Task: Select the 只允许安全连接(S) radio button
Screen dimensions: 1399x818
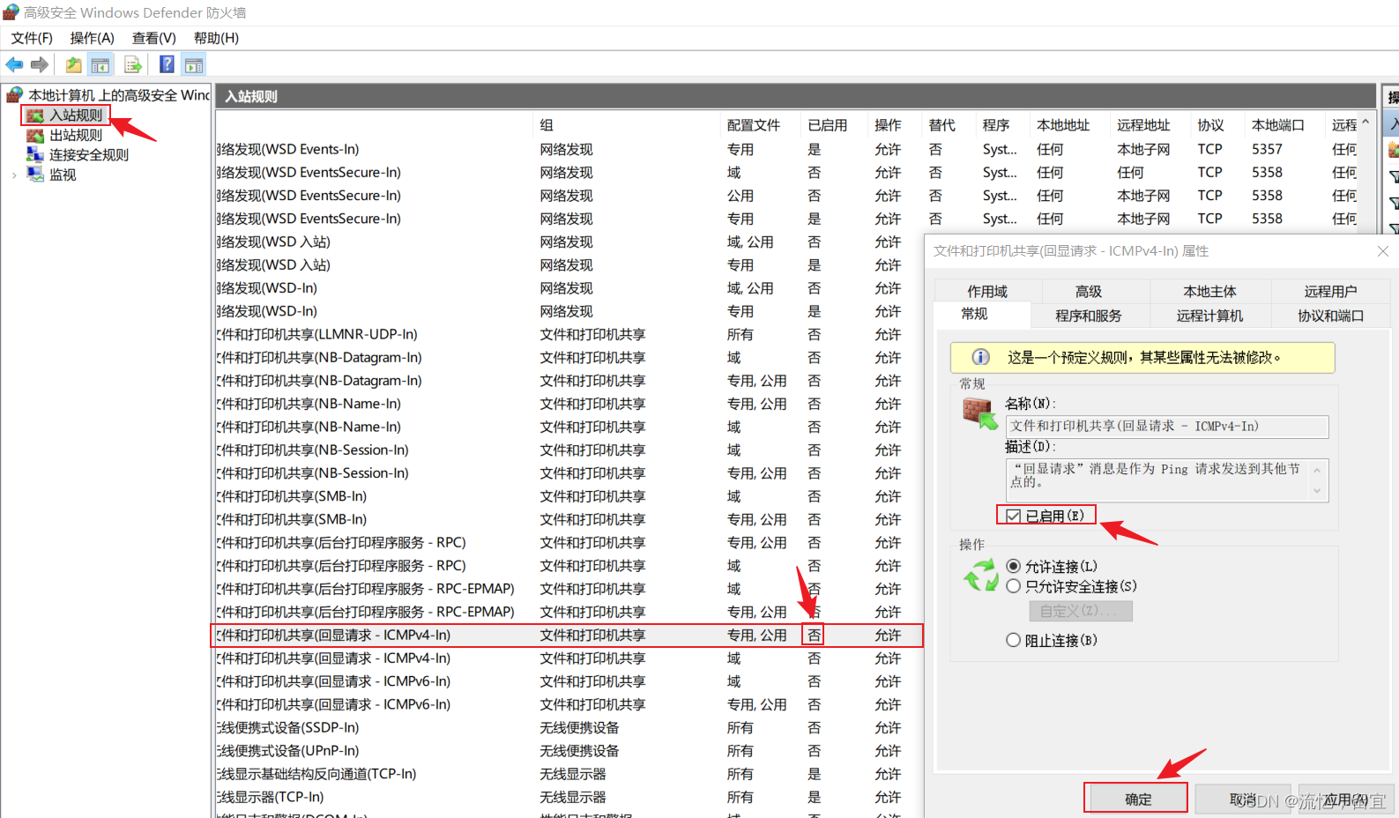Action: [x=1013, y=586]
